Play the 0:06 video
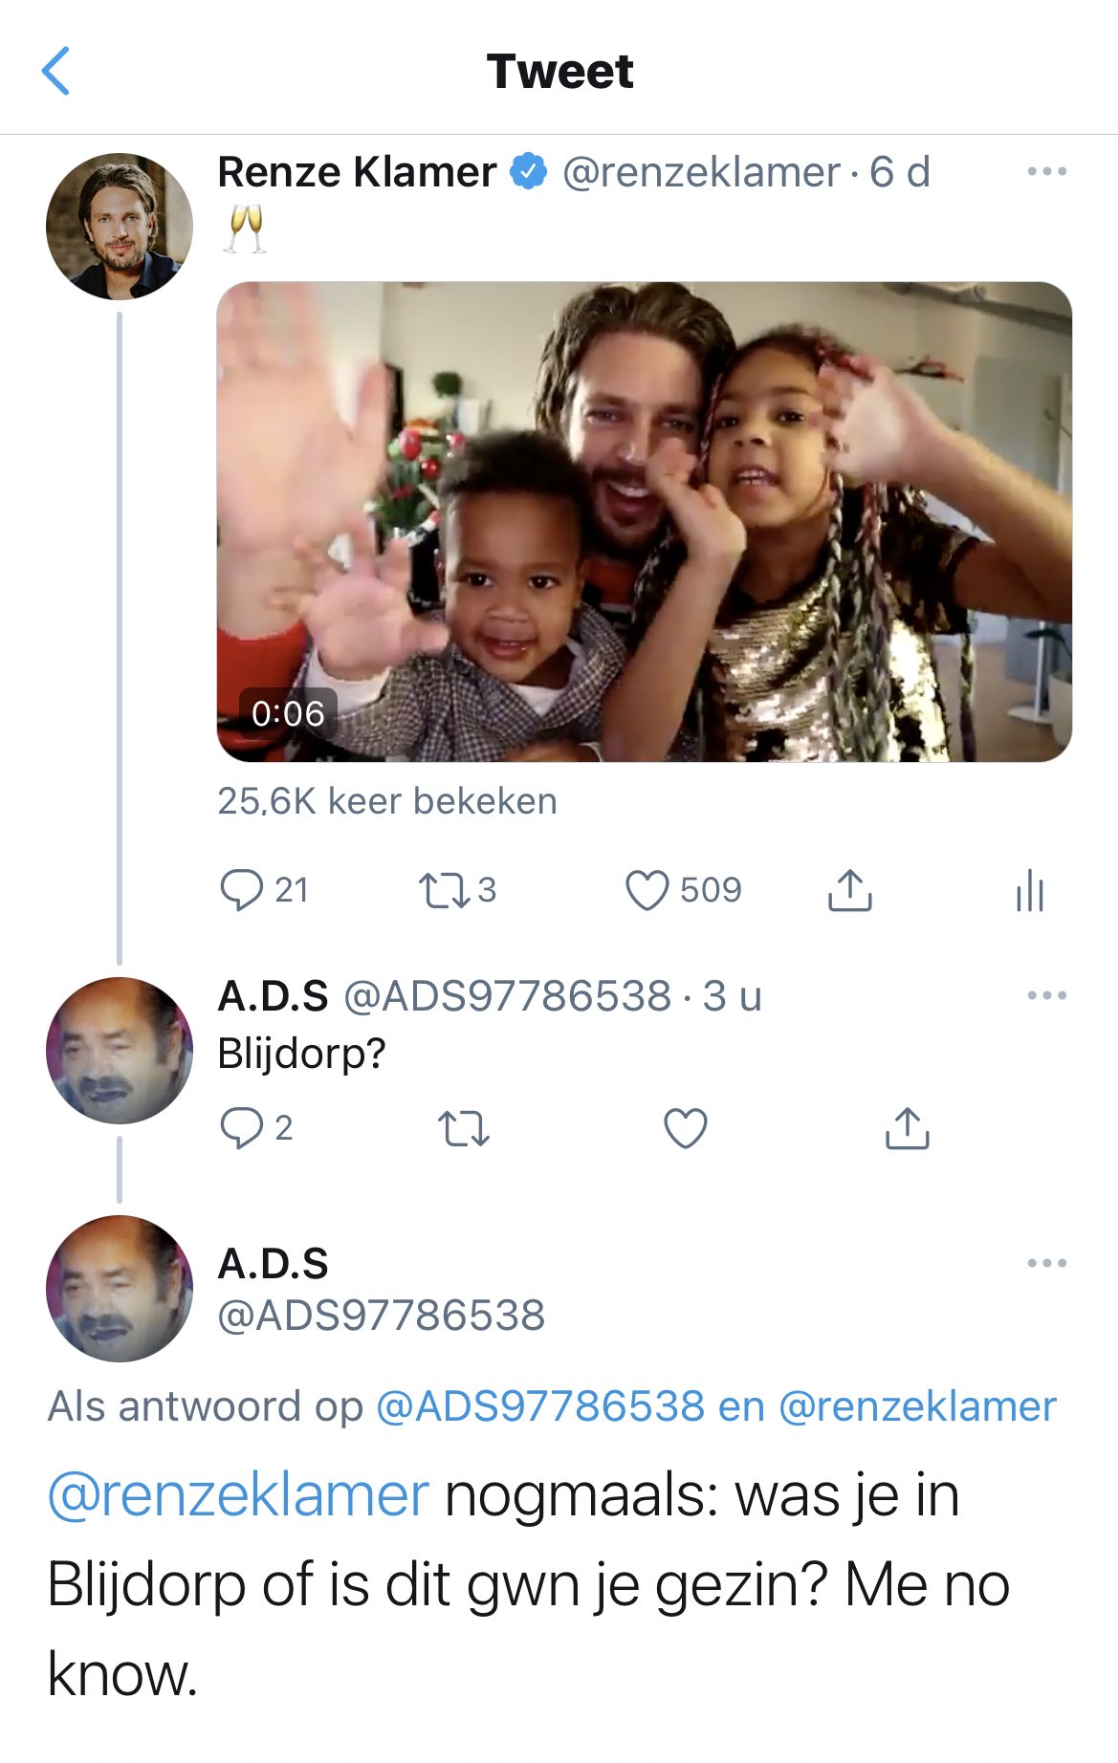This screenshot has height=1763, width=1118. (x=644, y=521)
